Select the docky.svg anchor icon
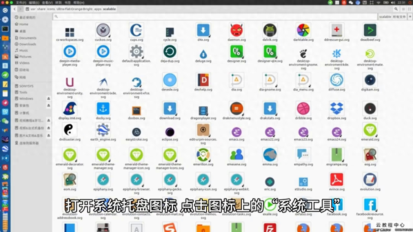413x232 pixels. [x=103, y=109]
